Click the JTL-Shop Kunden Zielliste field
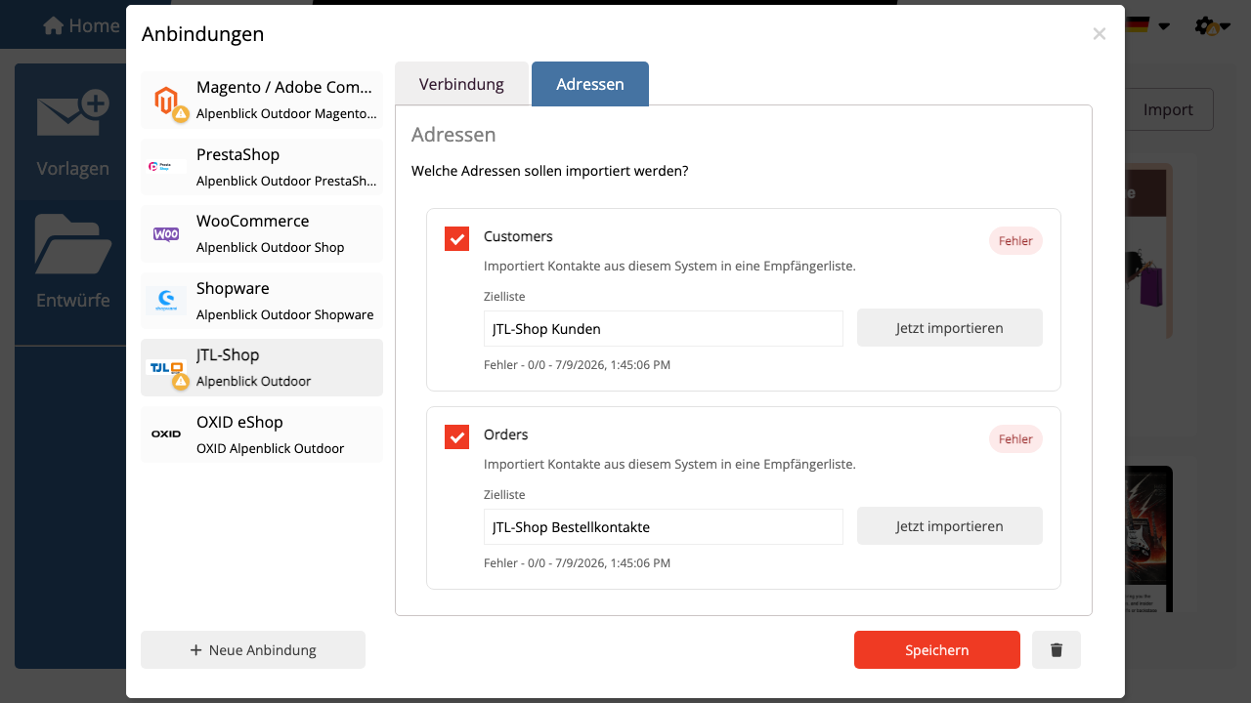This screenshot has height=703, width=1251. pos(664,328)
